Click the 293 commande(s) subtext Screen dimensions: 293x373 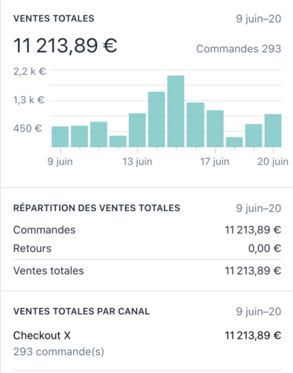(x=59, y=351)
